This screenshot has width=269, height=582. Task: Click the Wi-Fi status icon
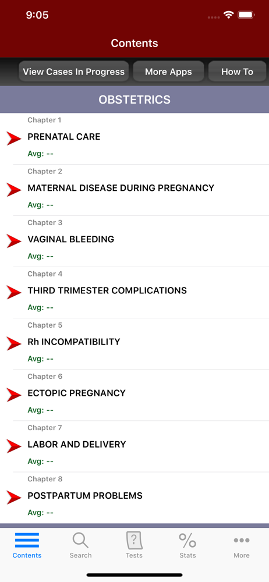point(228,15)
